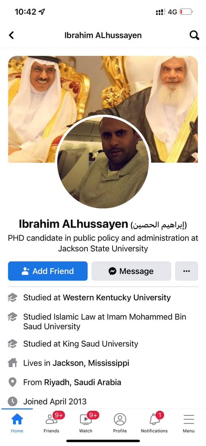
Task: Go to the Home tab
Action: click(x=17, y=423)
